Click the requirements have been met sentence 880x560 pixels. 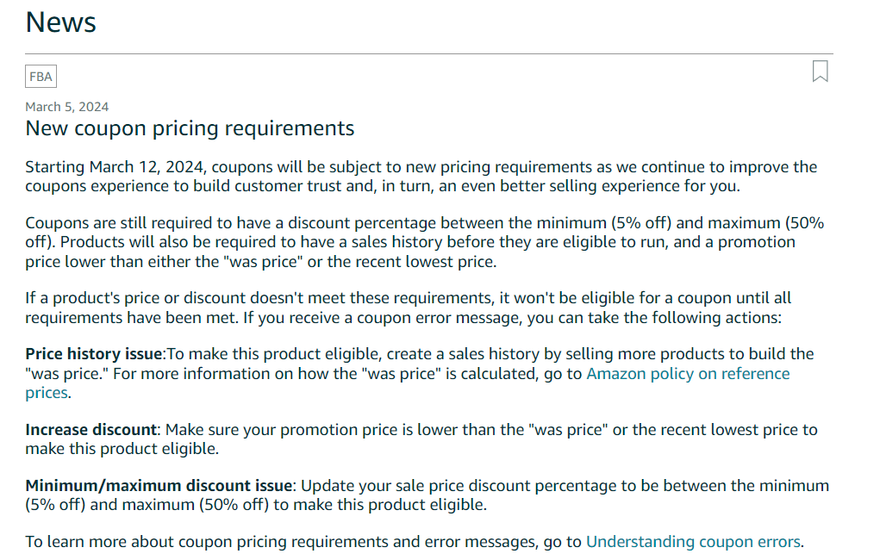tap(130, 318)
